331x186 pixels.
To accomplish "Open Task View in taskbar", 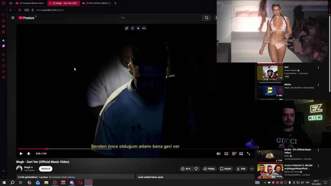I will click(x=21, y=183).
